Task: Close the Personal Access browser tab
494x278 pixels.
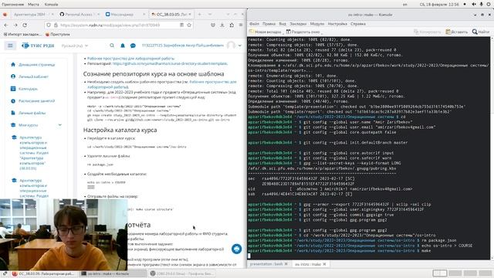Action: [99, 14]
